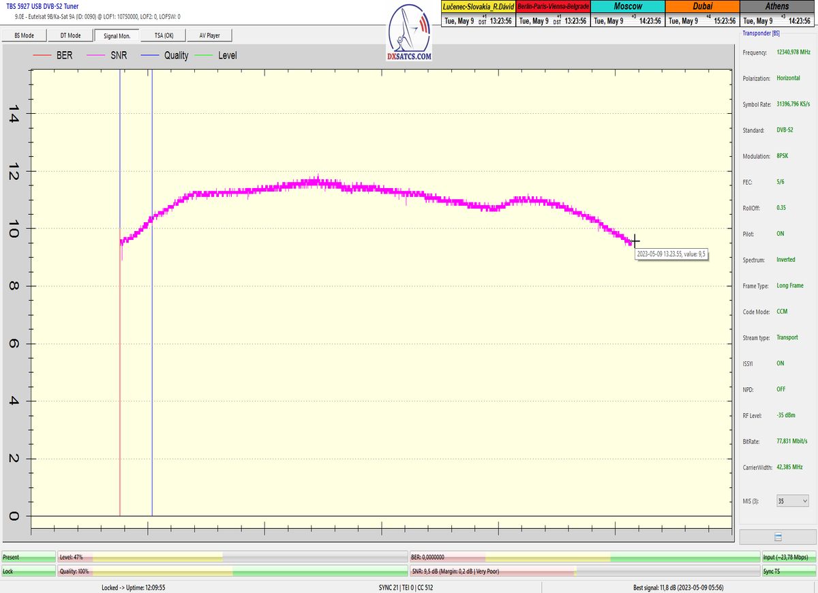Click the window icon button below MIS
The width and height of the screenshot is (818, 593).
pos(778,536)
